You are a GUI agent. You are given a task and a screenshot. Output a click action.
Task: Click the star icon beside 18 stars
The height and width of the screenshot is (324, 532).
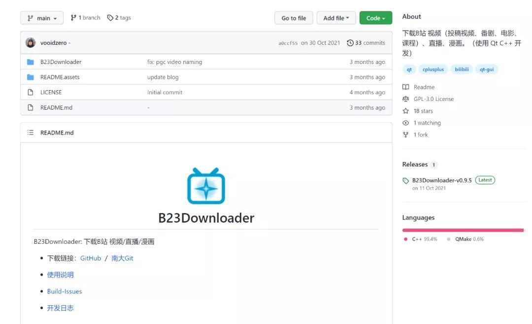click(406, 111)
